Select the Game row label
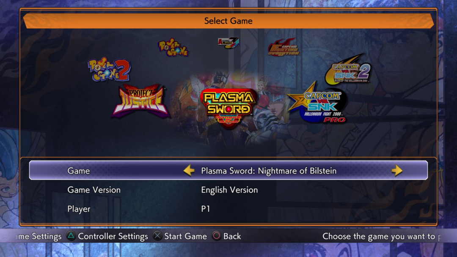Image resolution: width=457 pixels, height=257 pixels. point(78,171)
